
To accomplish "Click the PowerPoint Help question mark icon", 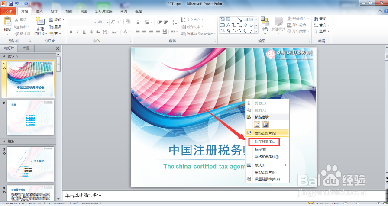I will (386, 11).
